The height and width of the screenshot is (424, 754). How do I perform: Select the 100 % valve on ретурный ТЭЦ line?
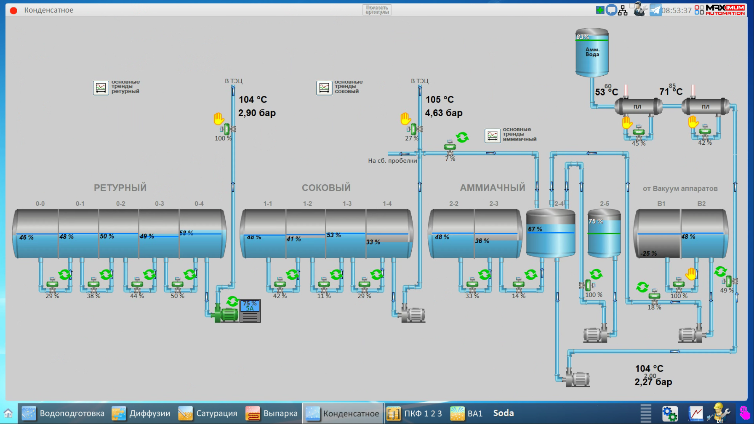click(228, 129)
